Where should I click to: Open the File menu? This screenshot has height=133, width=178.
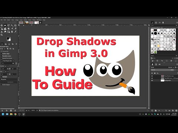click(1, 20)
